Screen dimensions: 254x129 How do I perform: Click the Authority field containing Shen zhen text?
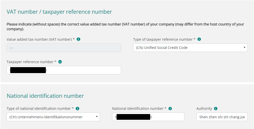coord(222,117)
